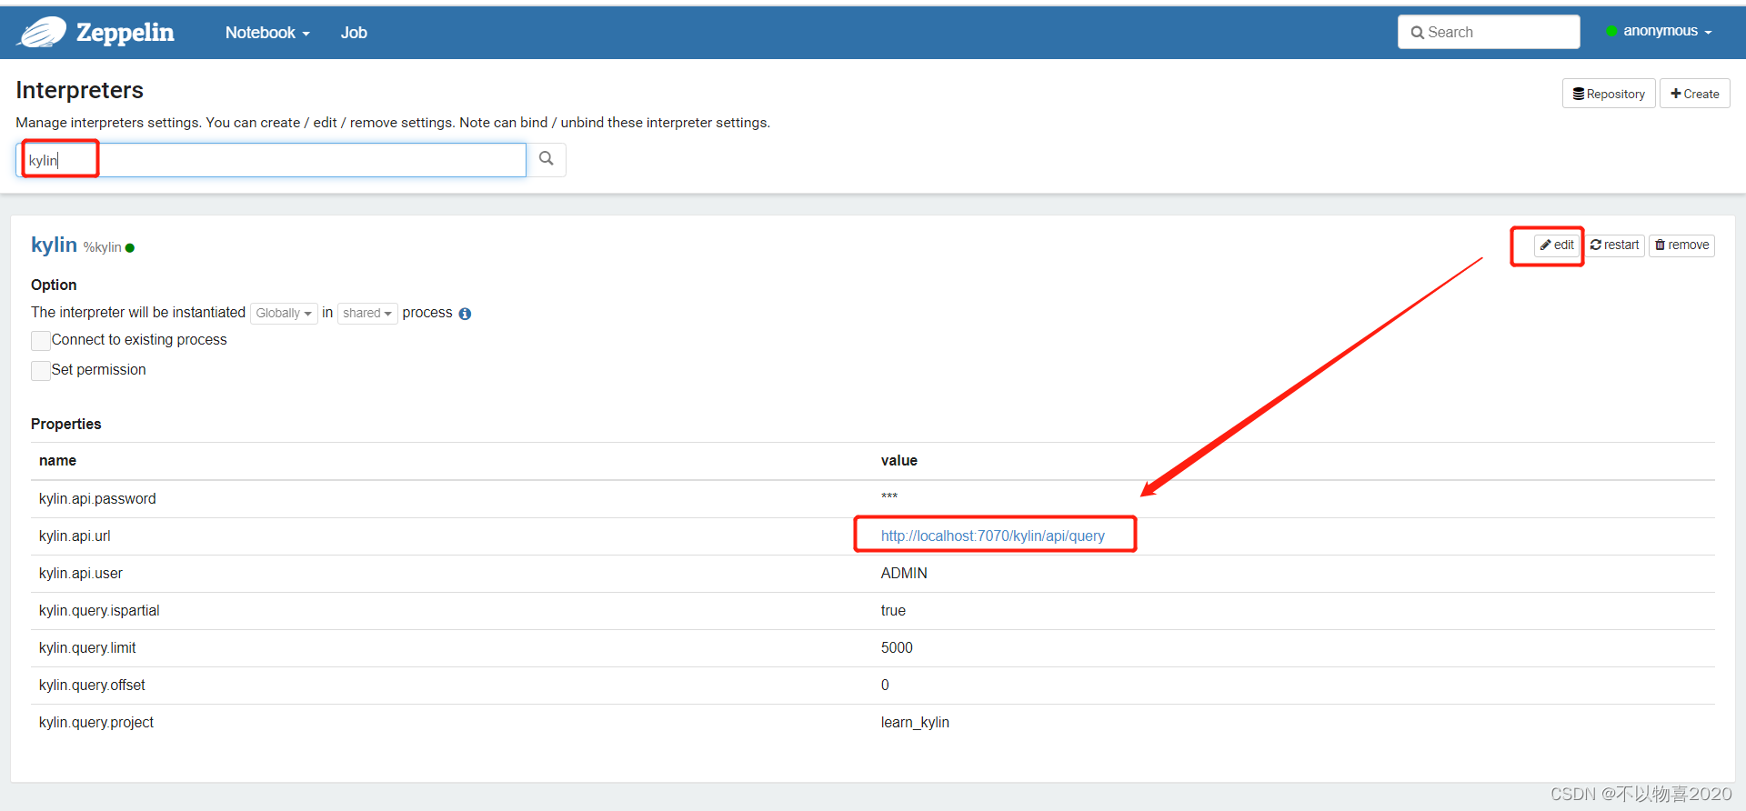Click the interpreter search magnifier button

pos(547,159)
